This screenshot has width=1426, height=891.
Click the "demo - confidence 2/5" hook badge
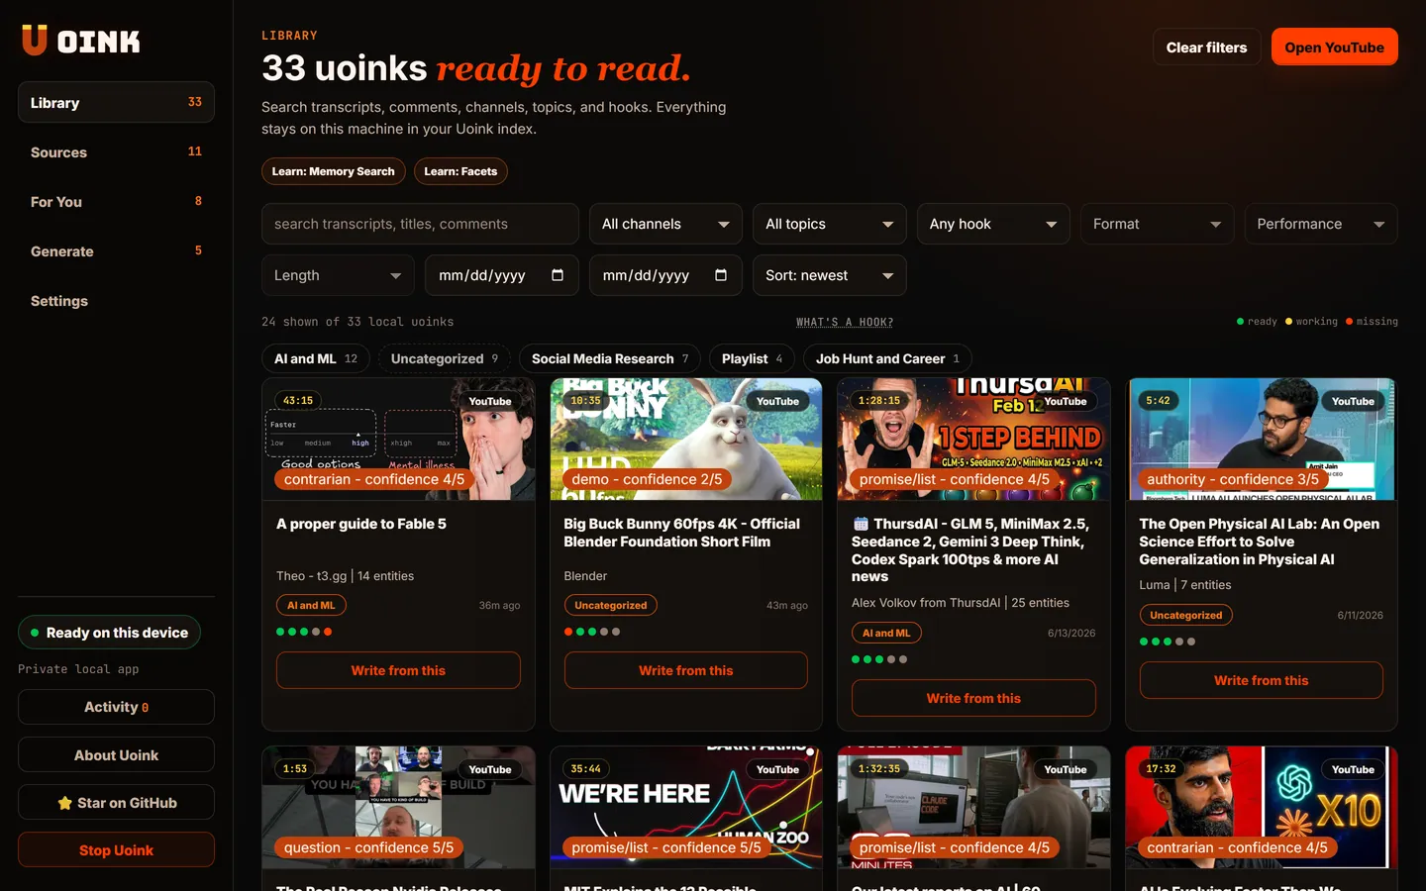click(647, 479)
